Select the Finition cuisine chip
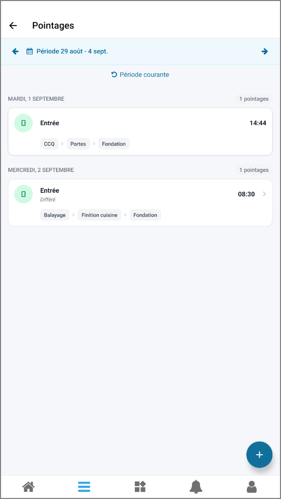 click(99, 215)
